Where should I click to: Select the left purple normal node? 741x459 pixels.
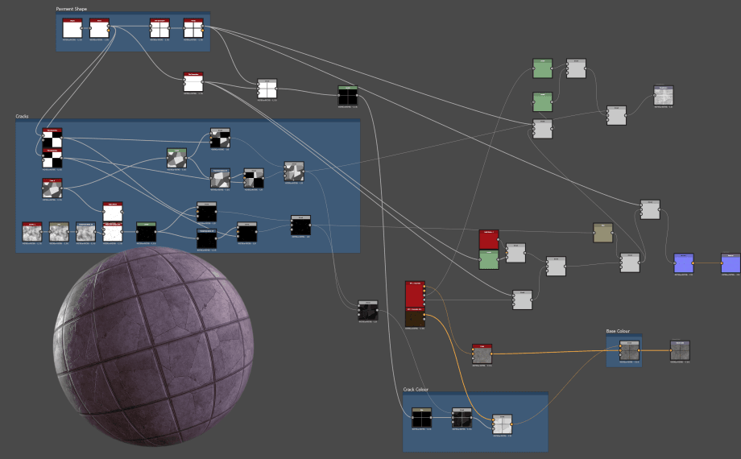(x=683, y=263)
